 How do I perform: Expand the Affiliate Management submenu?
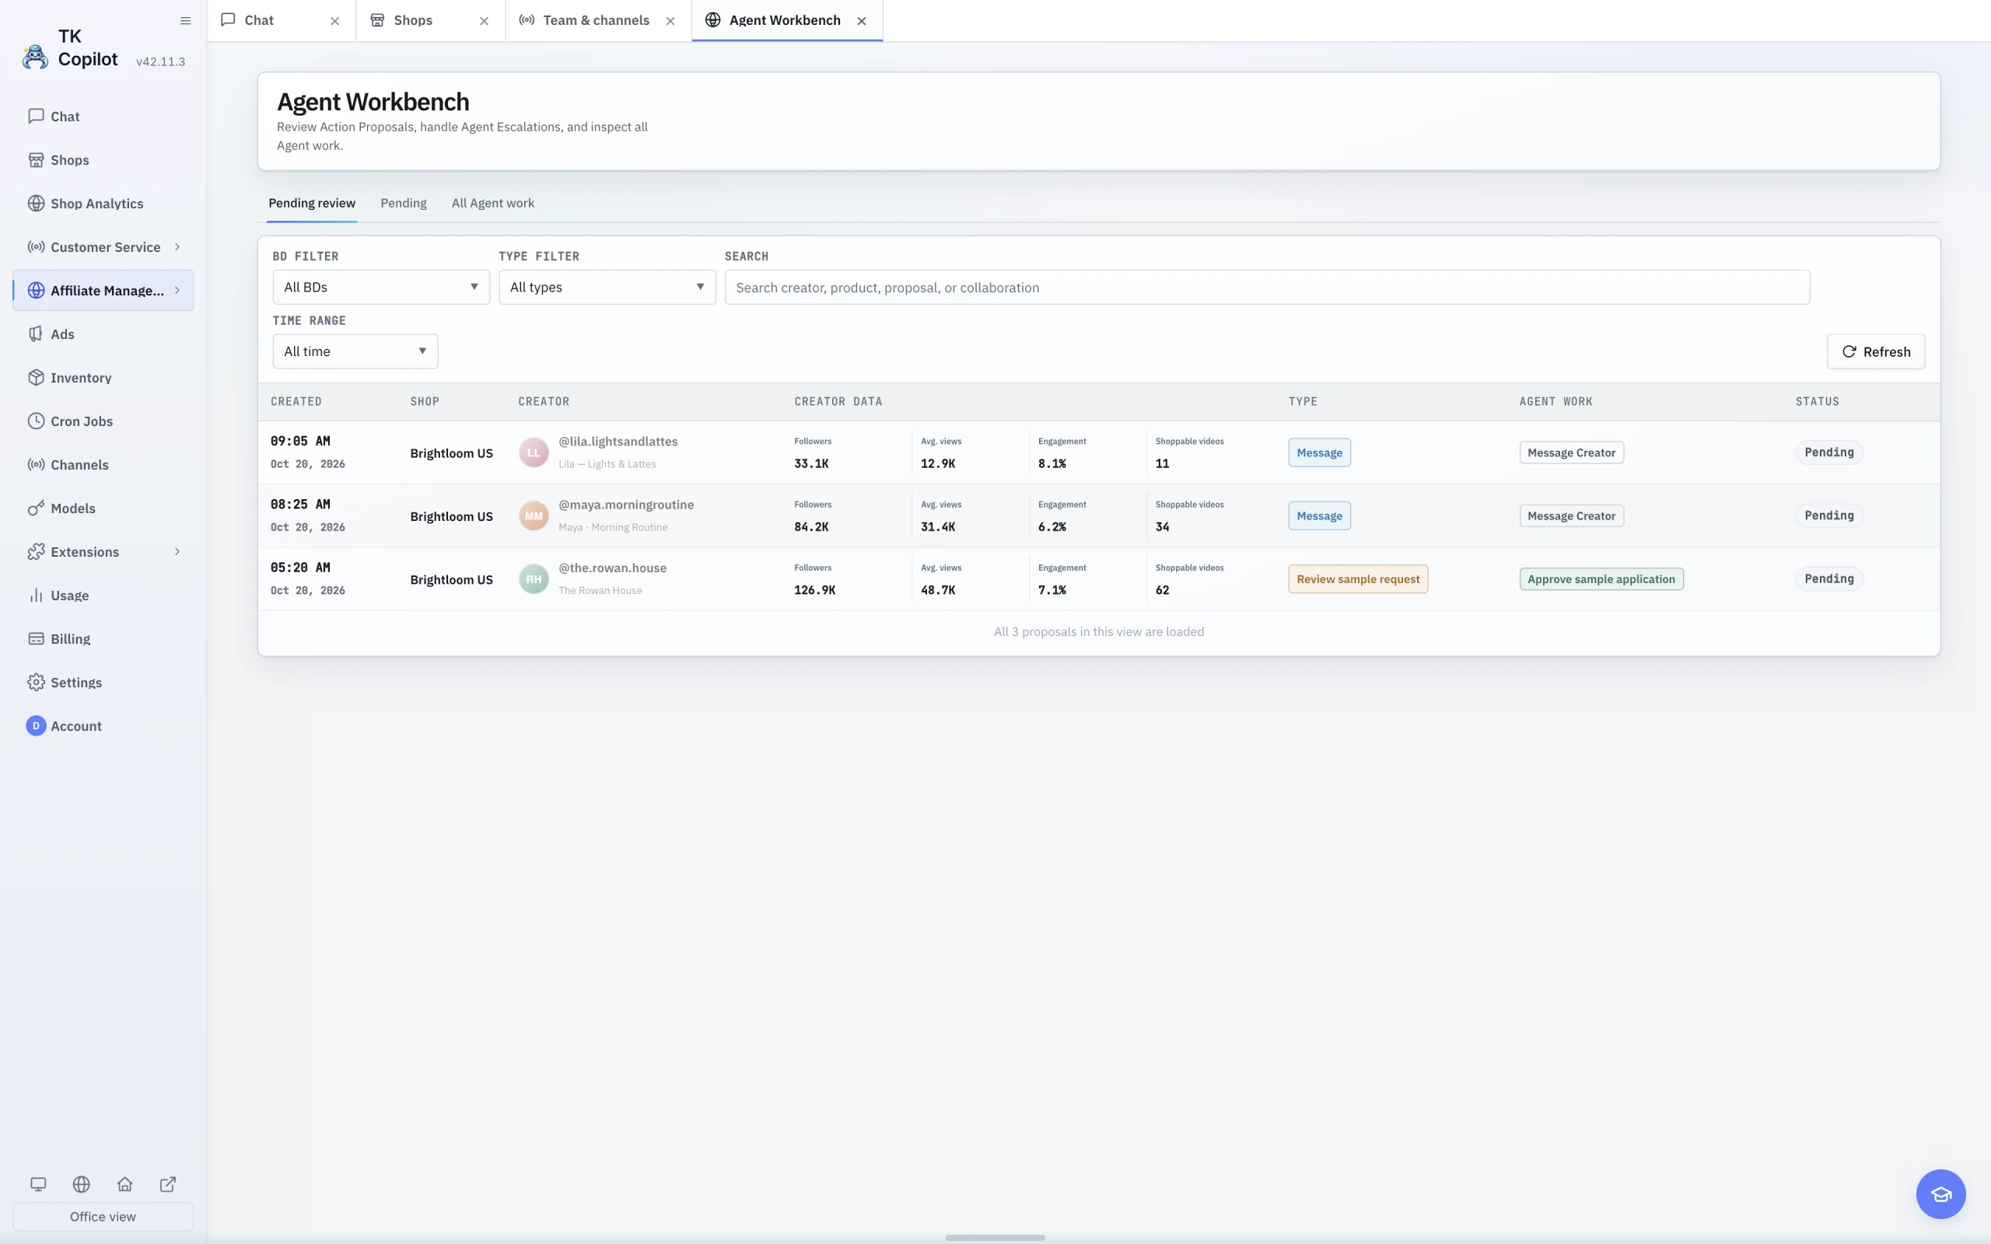[177, 291]
